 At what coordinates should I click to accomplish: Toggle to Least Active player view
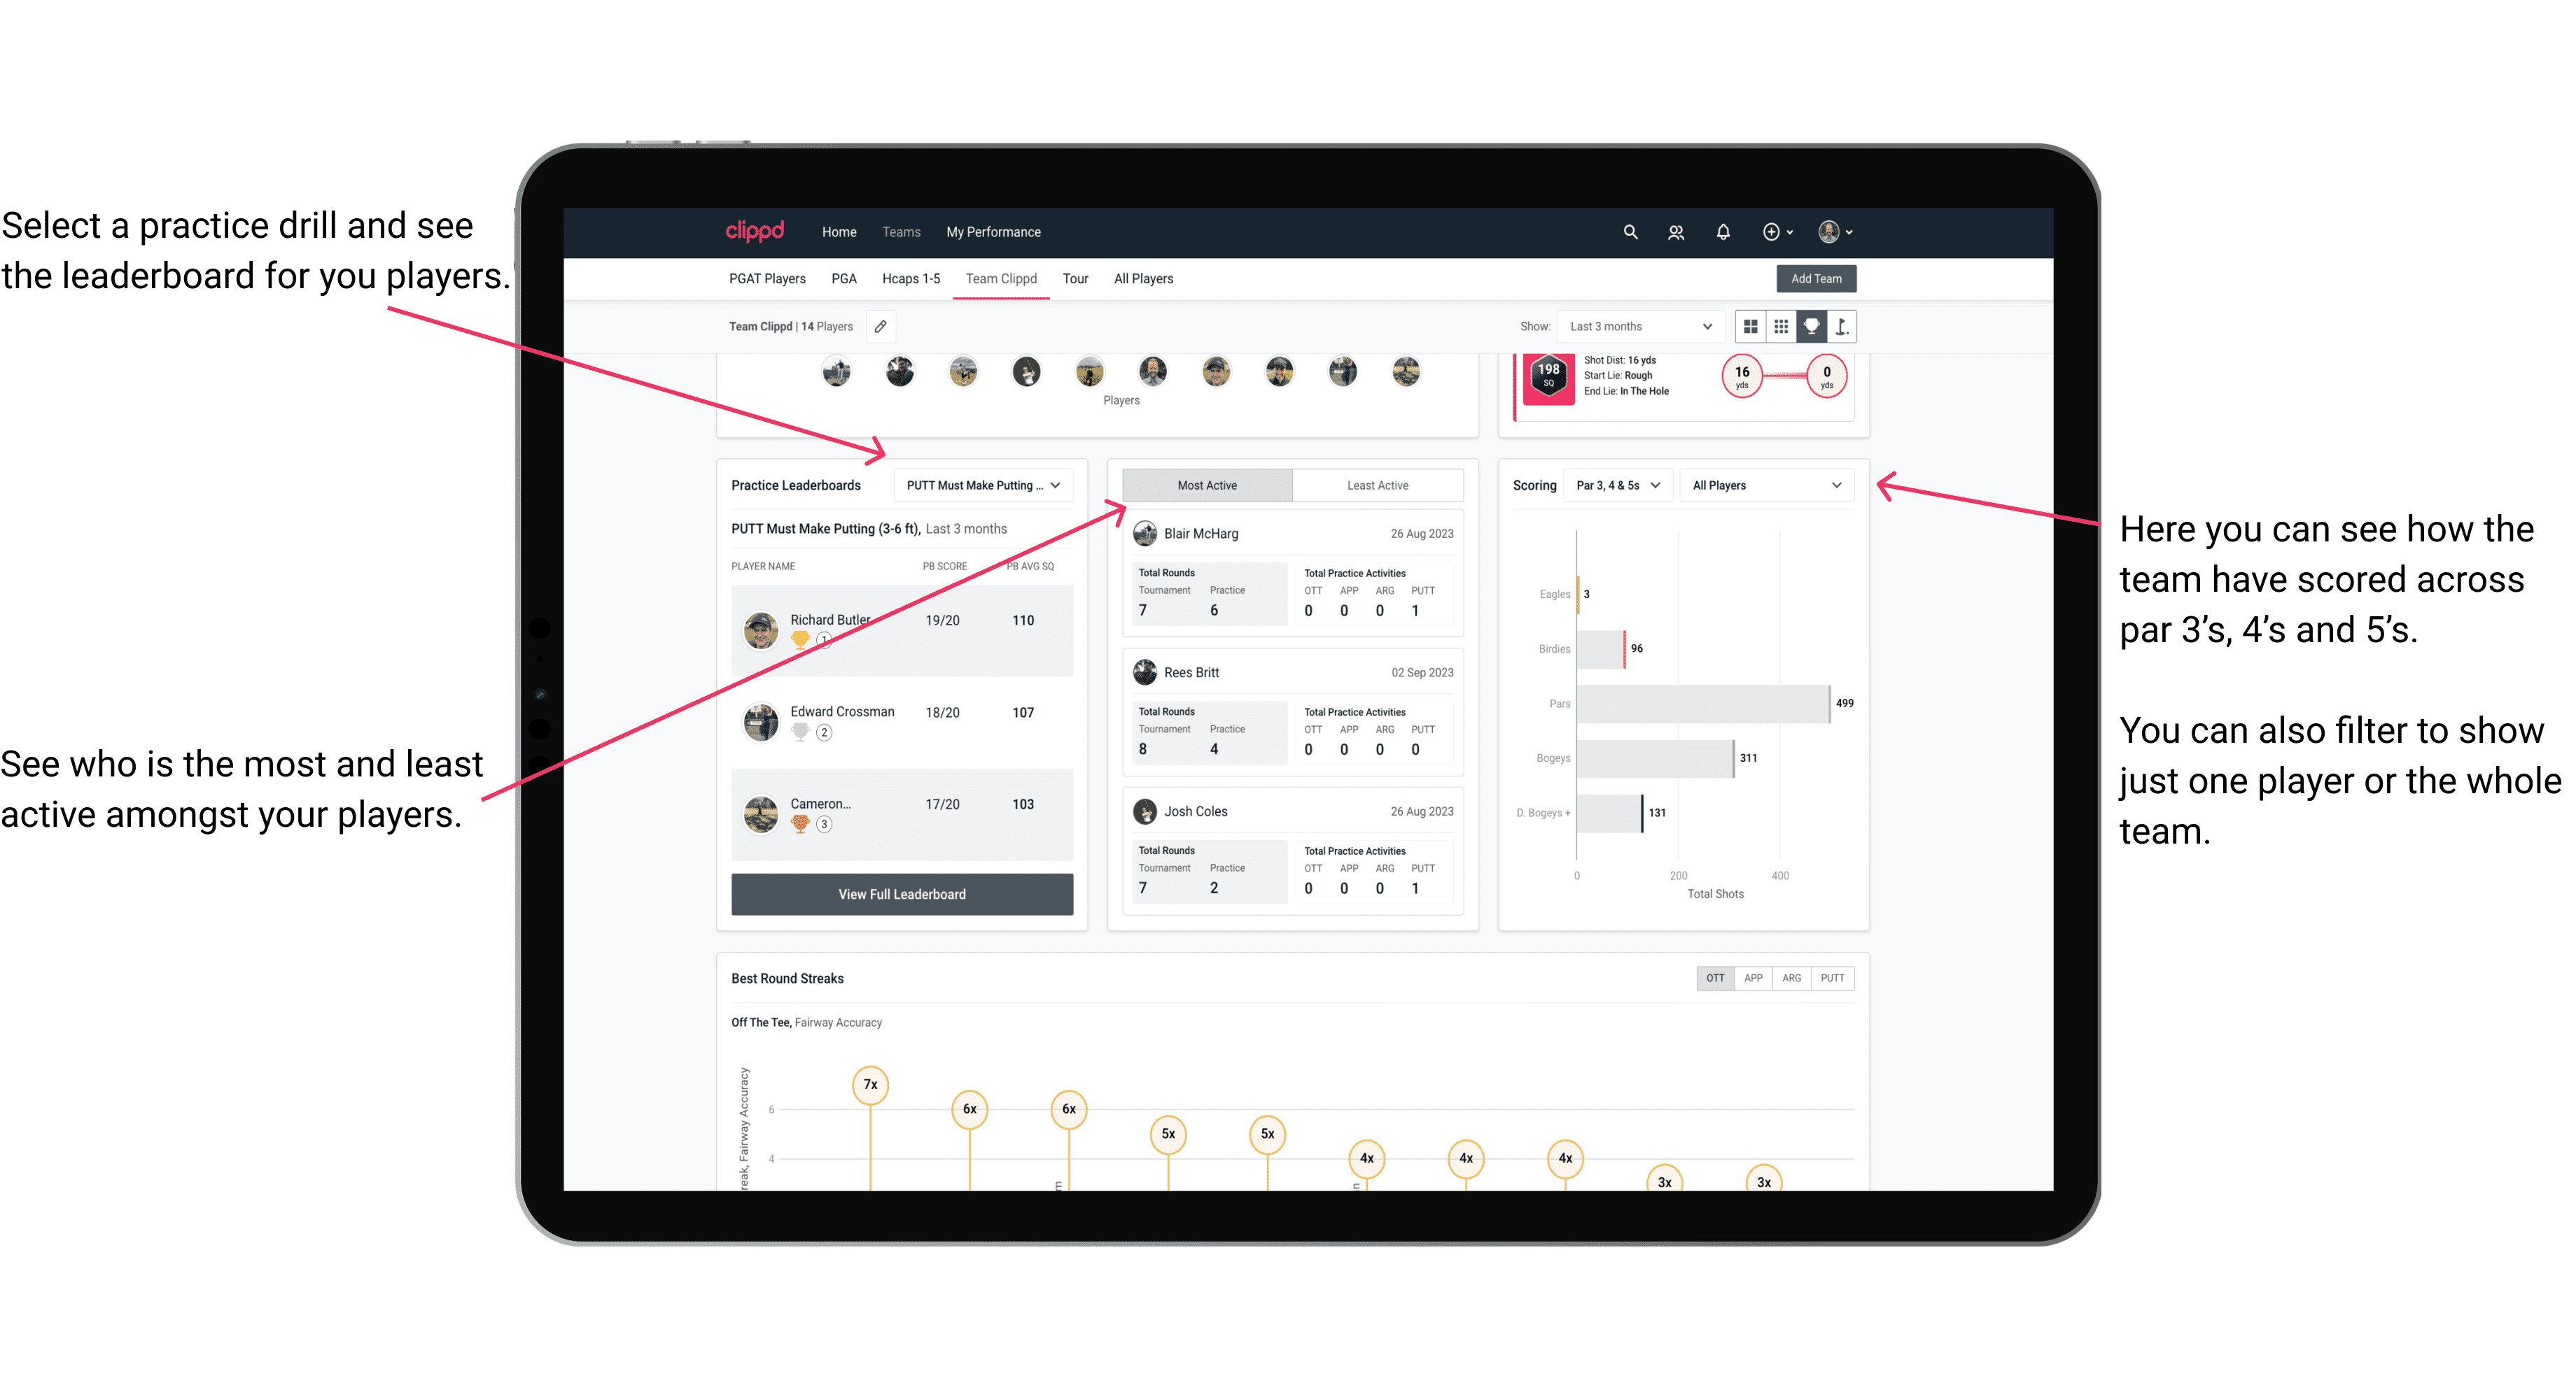point(1378,486)
